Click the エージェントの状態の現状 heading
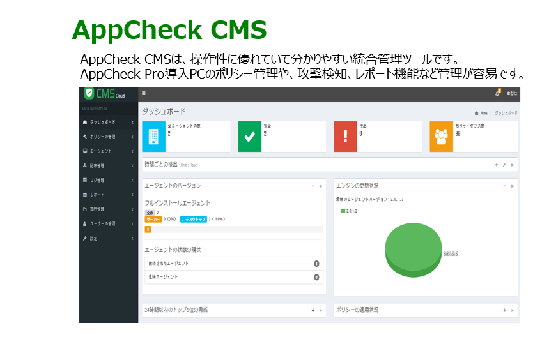This screenshot has height=337, width=549. pyautogui.click(x=173, y=250)
